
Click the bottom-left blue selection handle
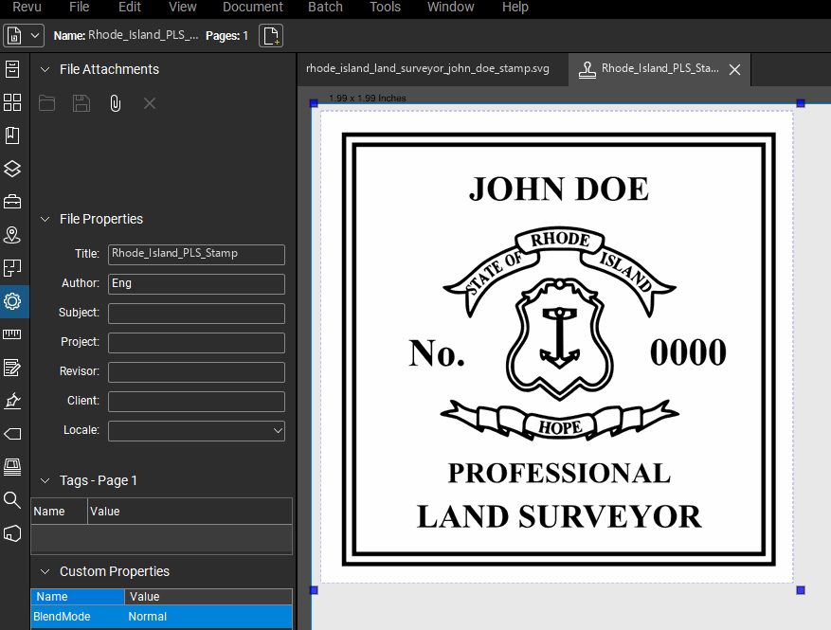(x=314, y=589)
